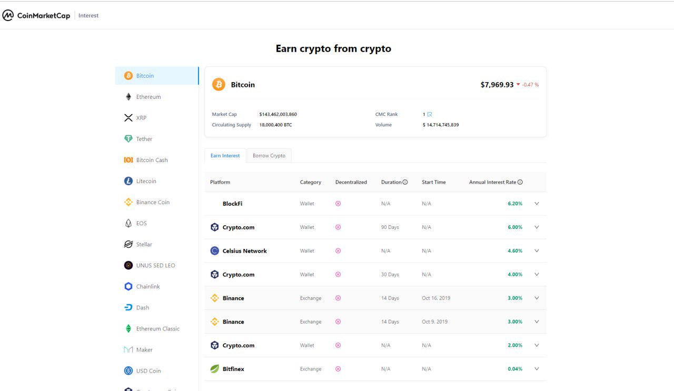Click the Duration info icon
This screenshot has height=391, width=674.
405,182
